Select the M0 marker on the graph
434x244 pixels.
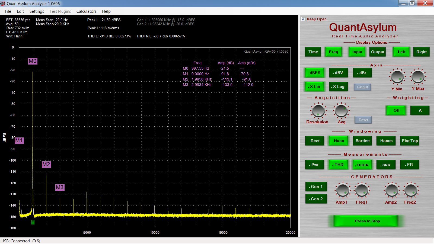[33, 61]
